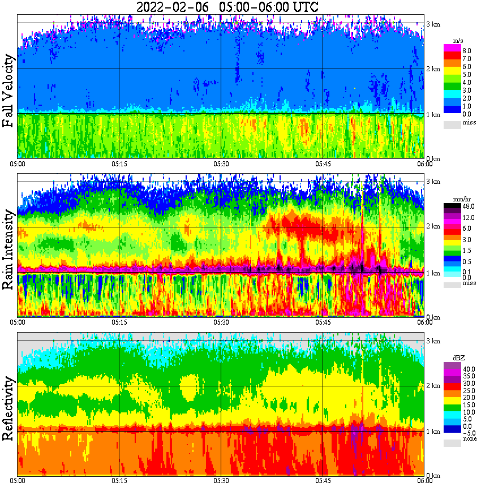Click the "2 km" label of Reflectivity panel

[x=433, y=386]
